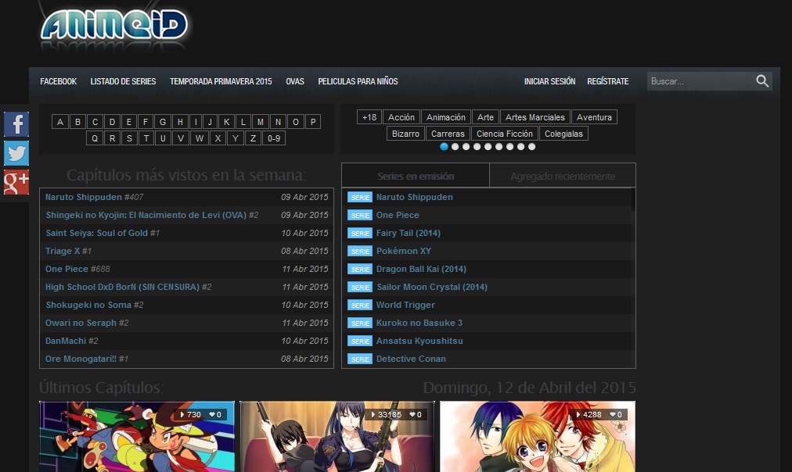Open LISTADO DE SERIES from the top menu
This screenshot has height=472, width=792.
click(122, 81)
